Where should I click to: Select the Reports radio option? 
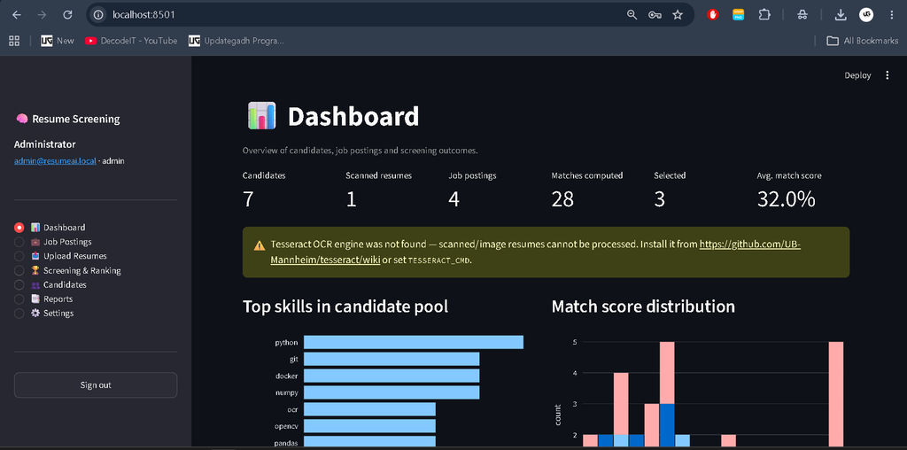click(x=19, y=299)
